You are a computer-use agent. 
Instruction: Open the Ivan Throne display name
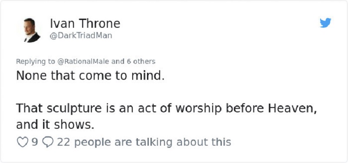[x=85, y=23]
